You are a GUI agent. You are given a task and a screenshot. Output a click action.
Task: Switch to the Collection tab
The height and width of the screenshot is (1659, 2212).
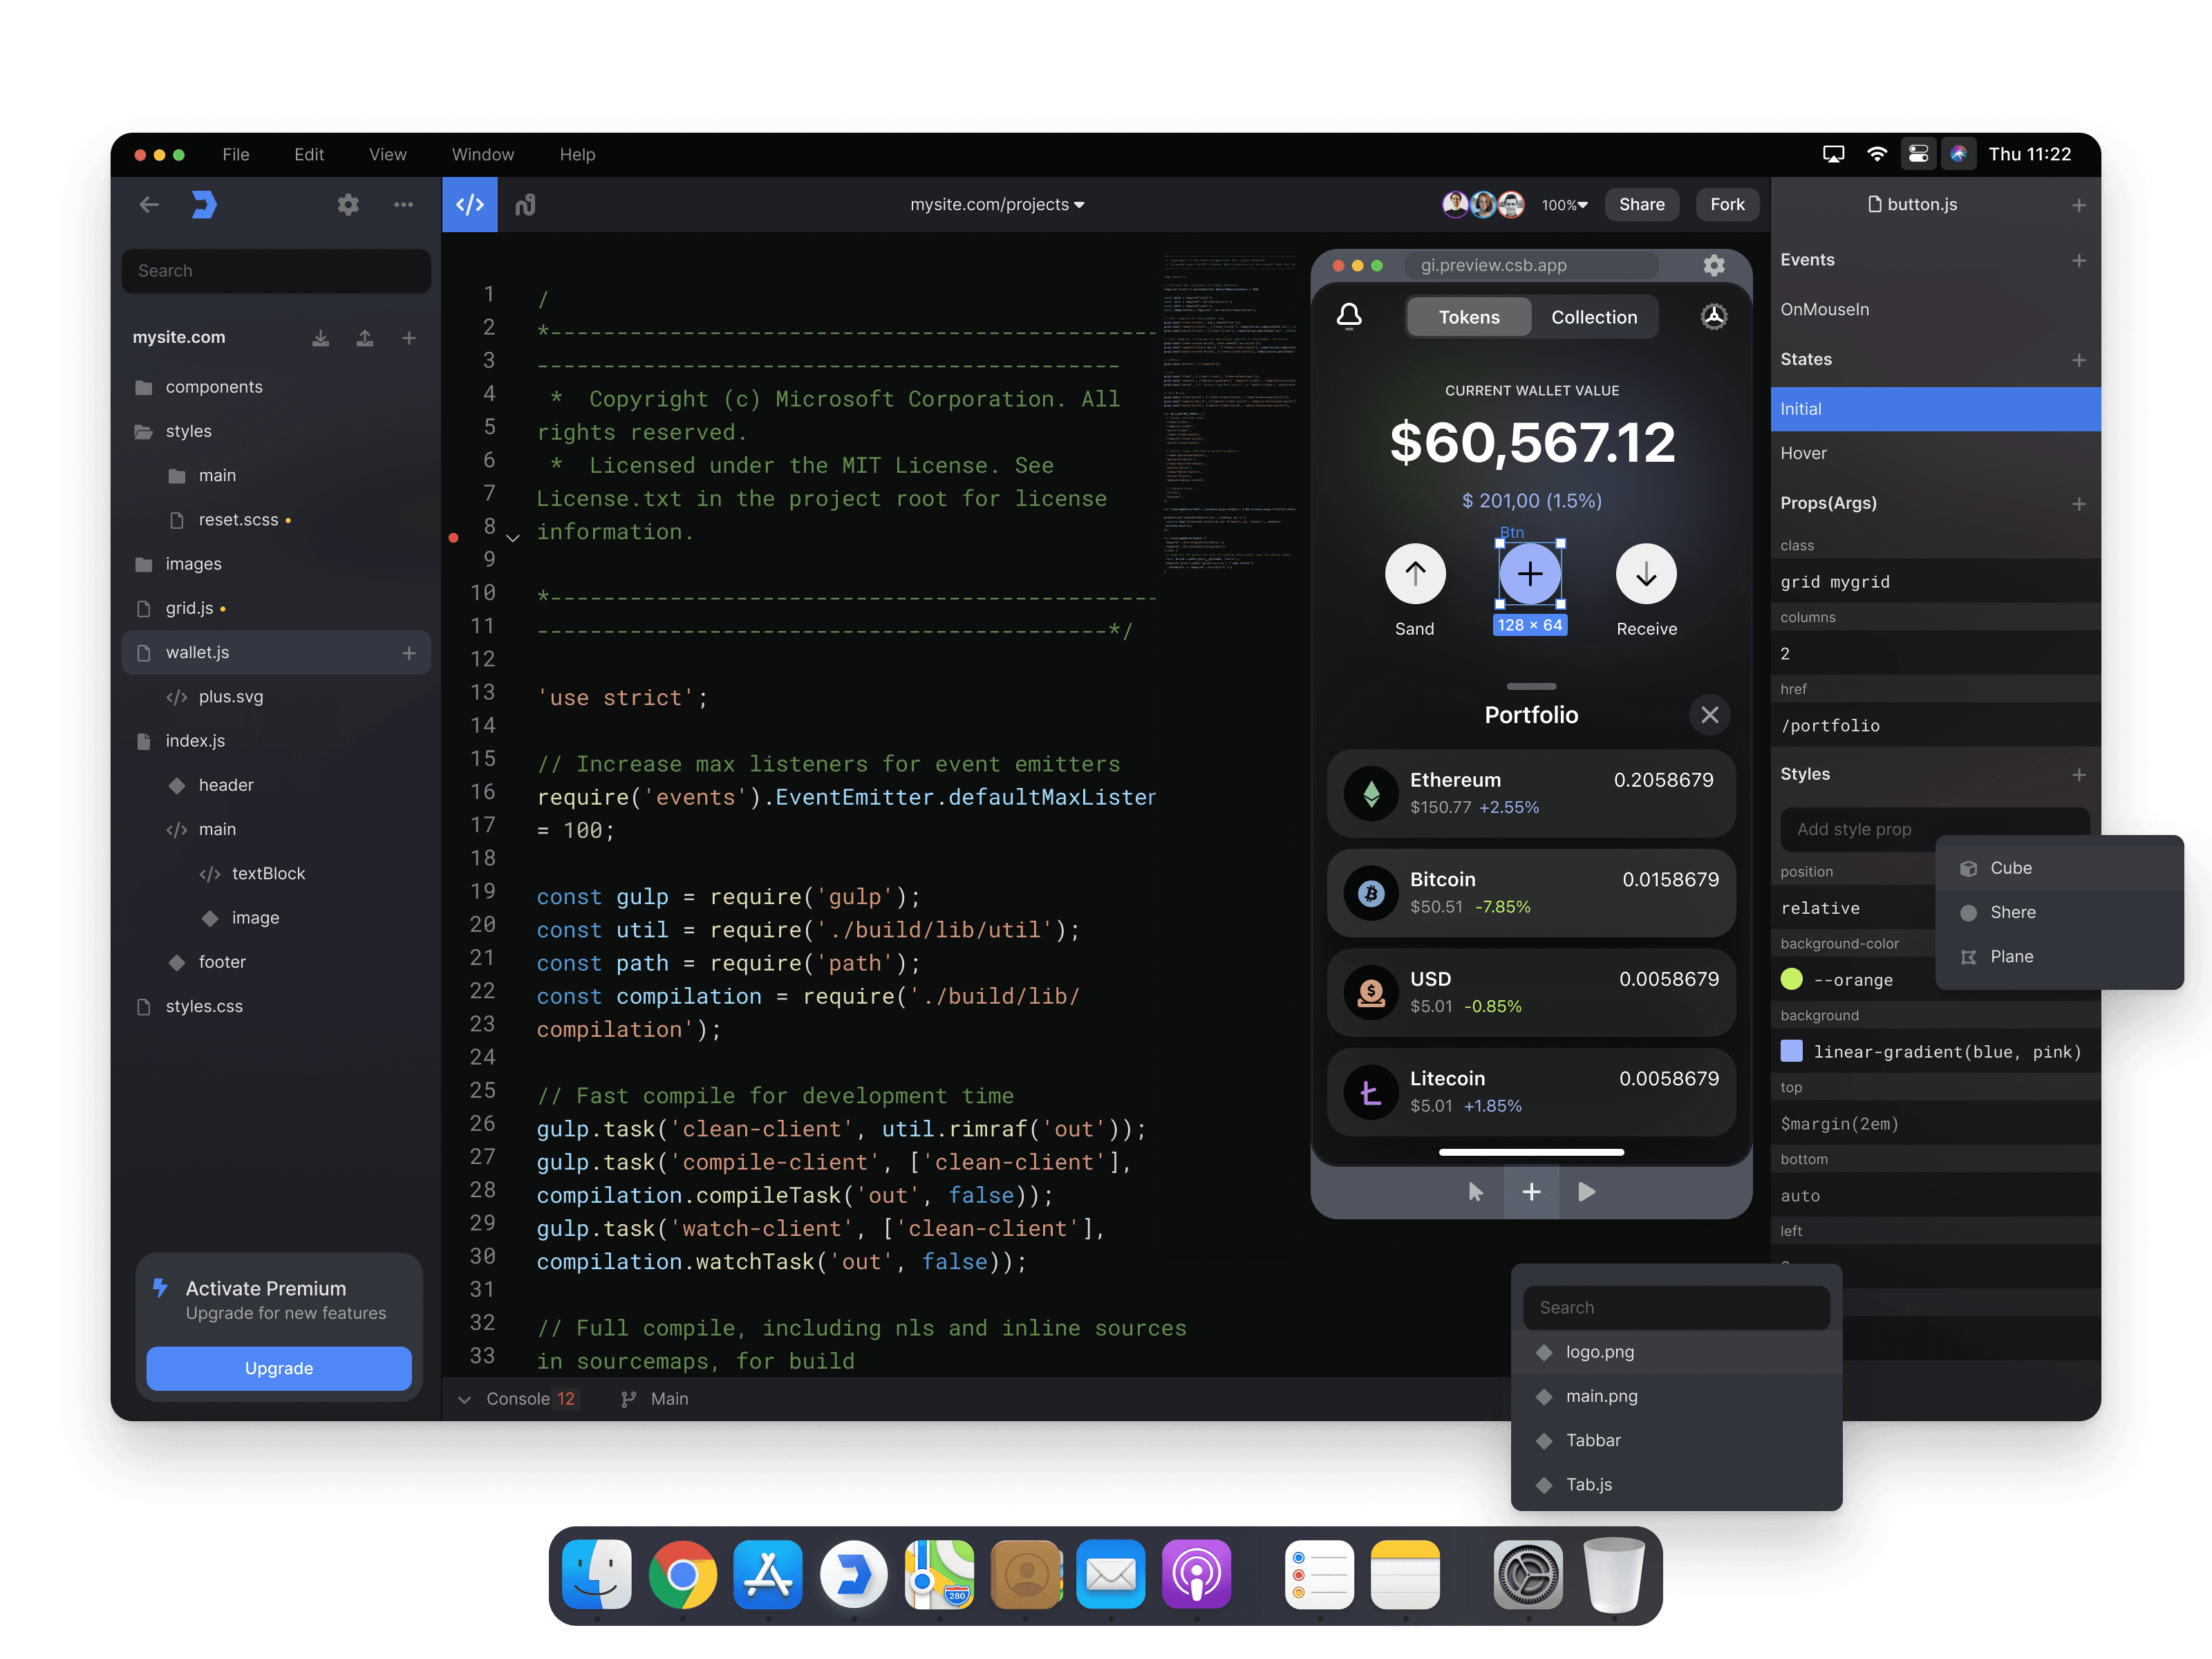point(1593,317)
